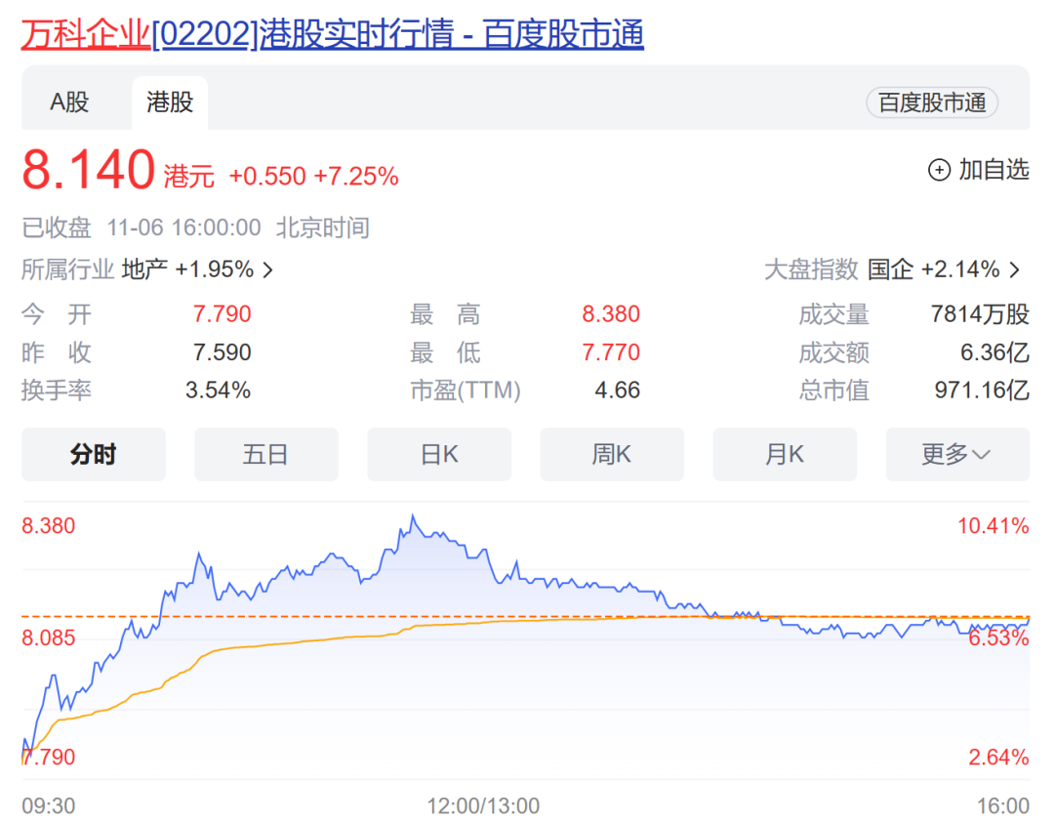Click the current price 8.140
The height and width of the screenshot is (824, 1054).
(x=89, y=170)
